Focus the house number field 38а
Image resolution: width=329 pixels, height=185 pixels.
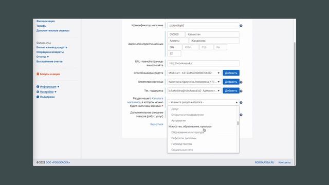(174, 47)
